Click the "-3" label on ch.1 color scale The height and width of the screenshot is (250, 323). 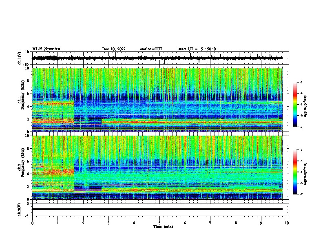point(301,82)
